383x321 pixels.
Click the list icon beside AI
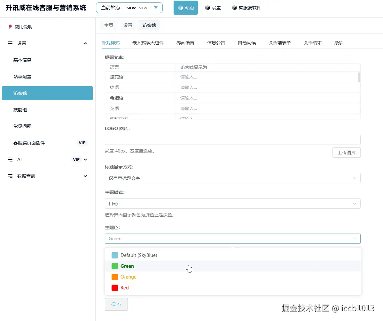pos(10,160)
